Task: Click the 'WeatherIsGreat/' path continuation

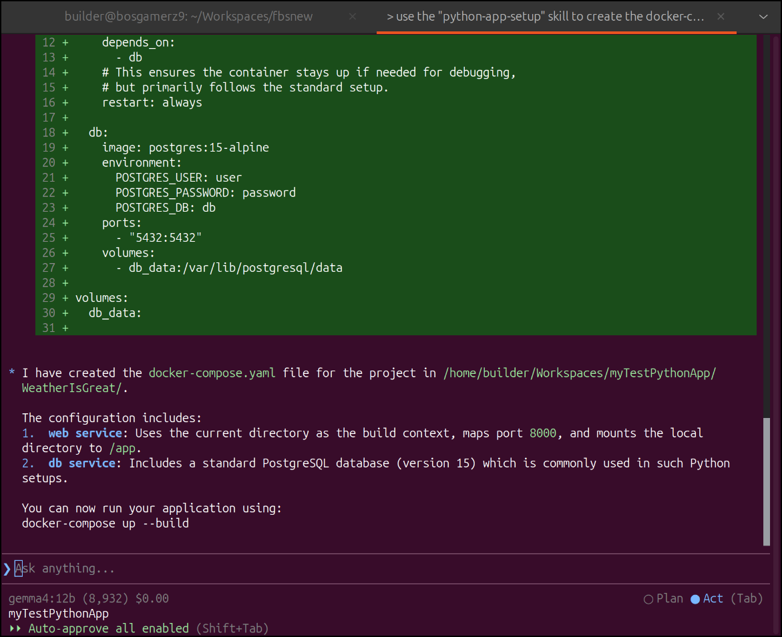Action: [x=72, y=388]
